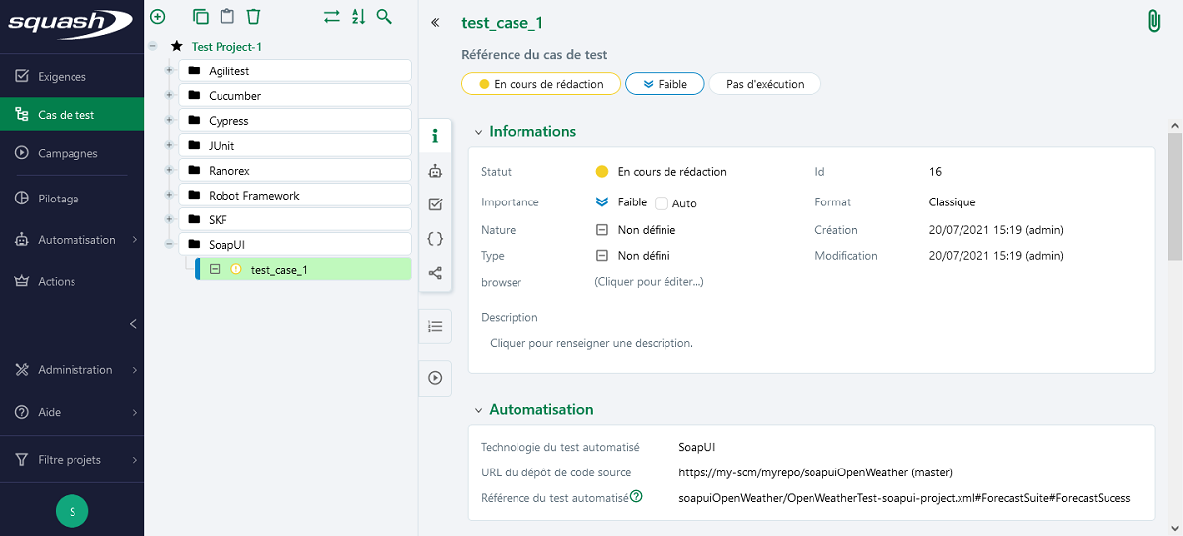Click the paste clipboard icon
Viewport: 1183px width, 536px height.
(x=227, y=16)
